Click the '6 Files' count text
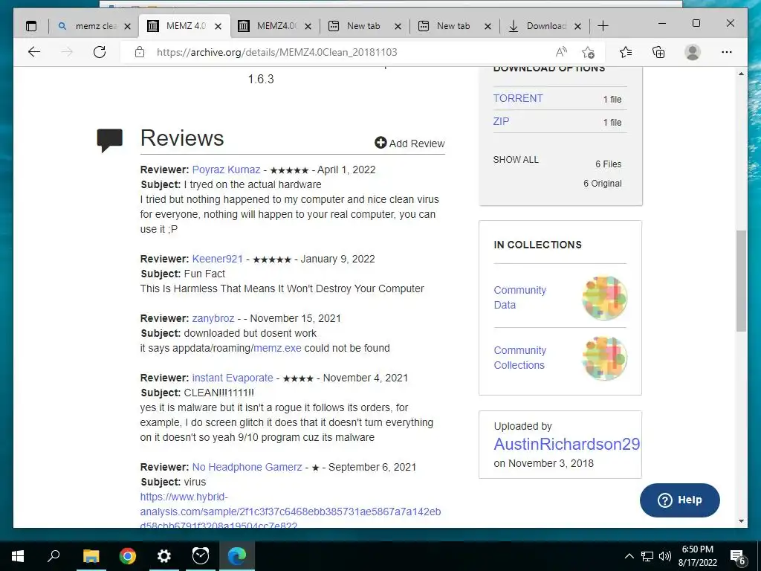Viewport: 761px width, 571px height. point(608,164)
